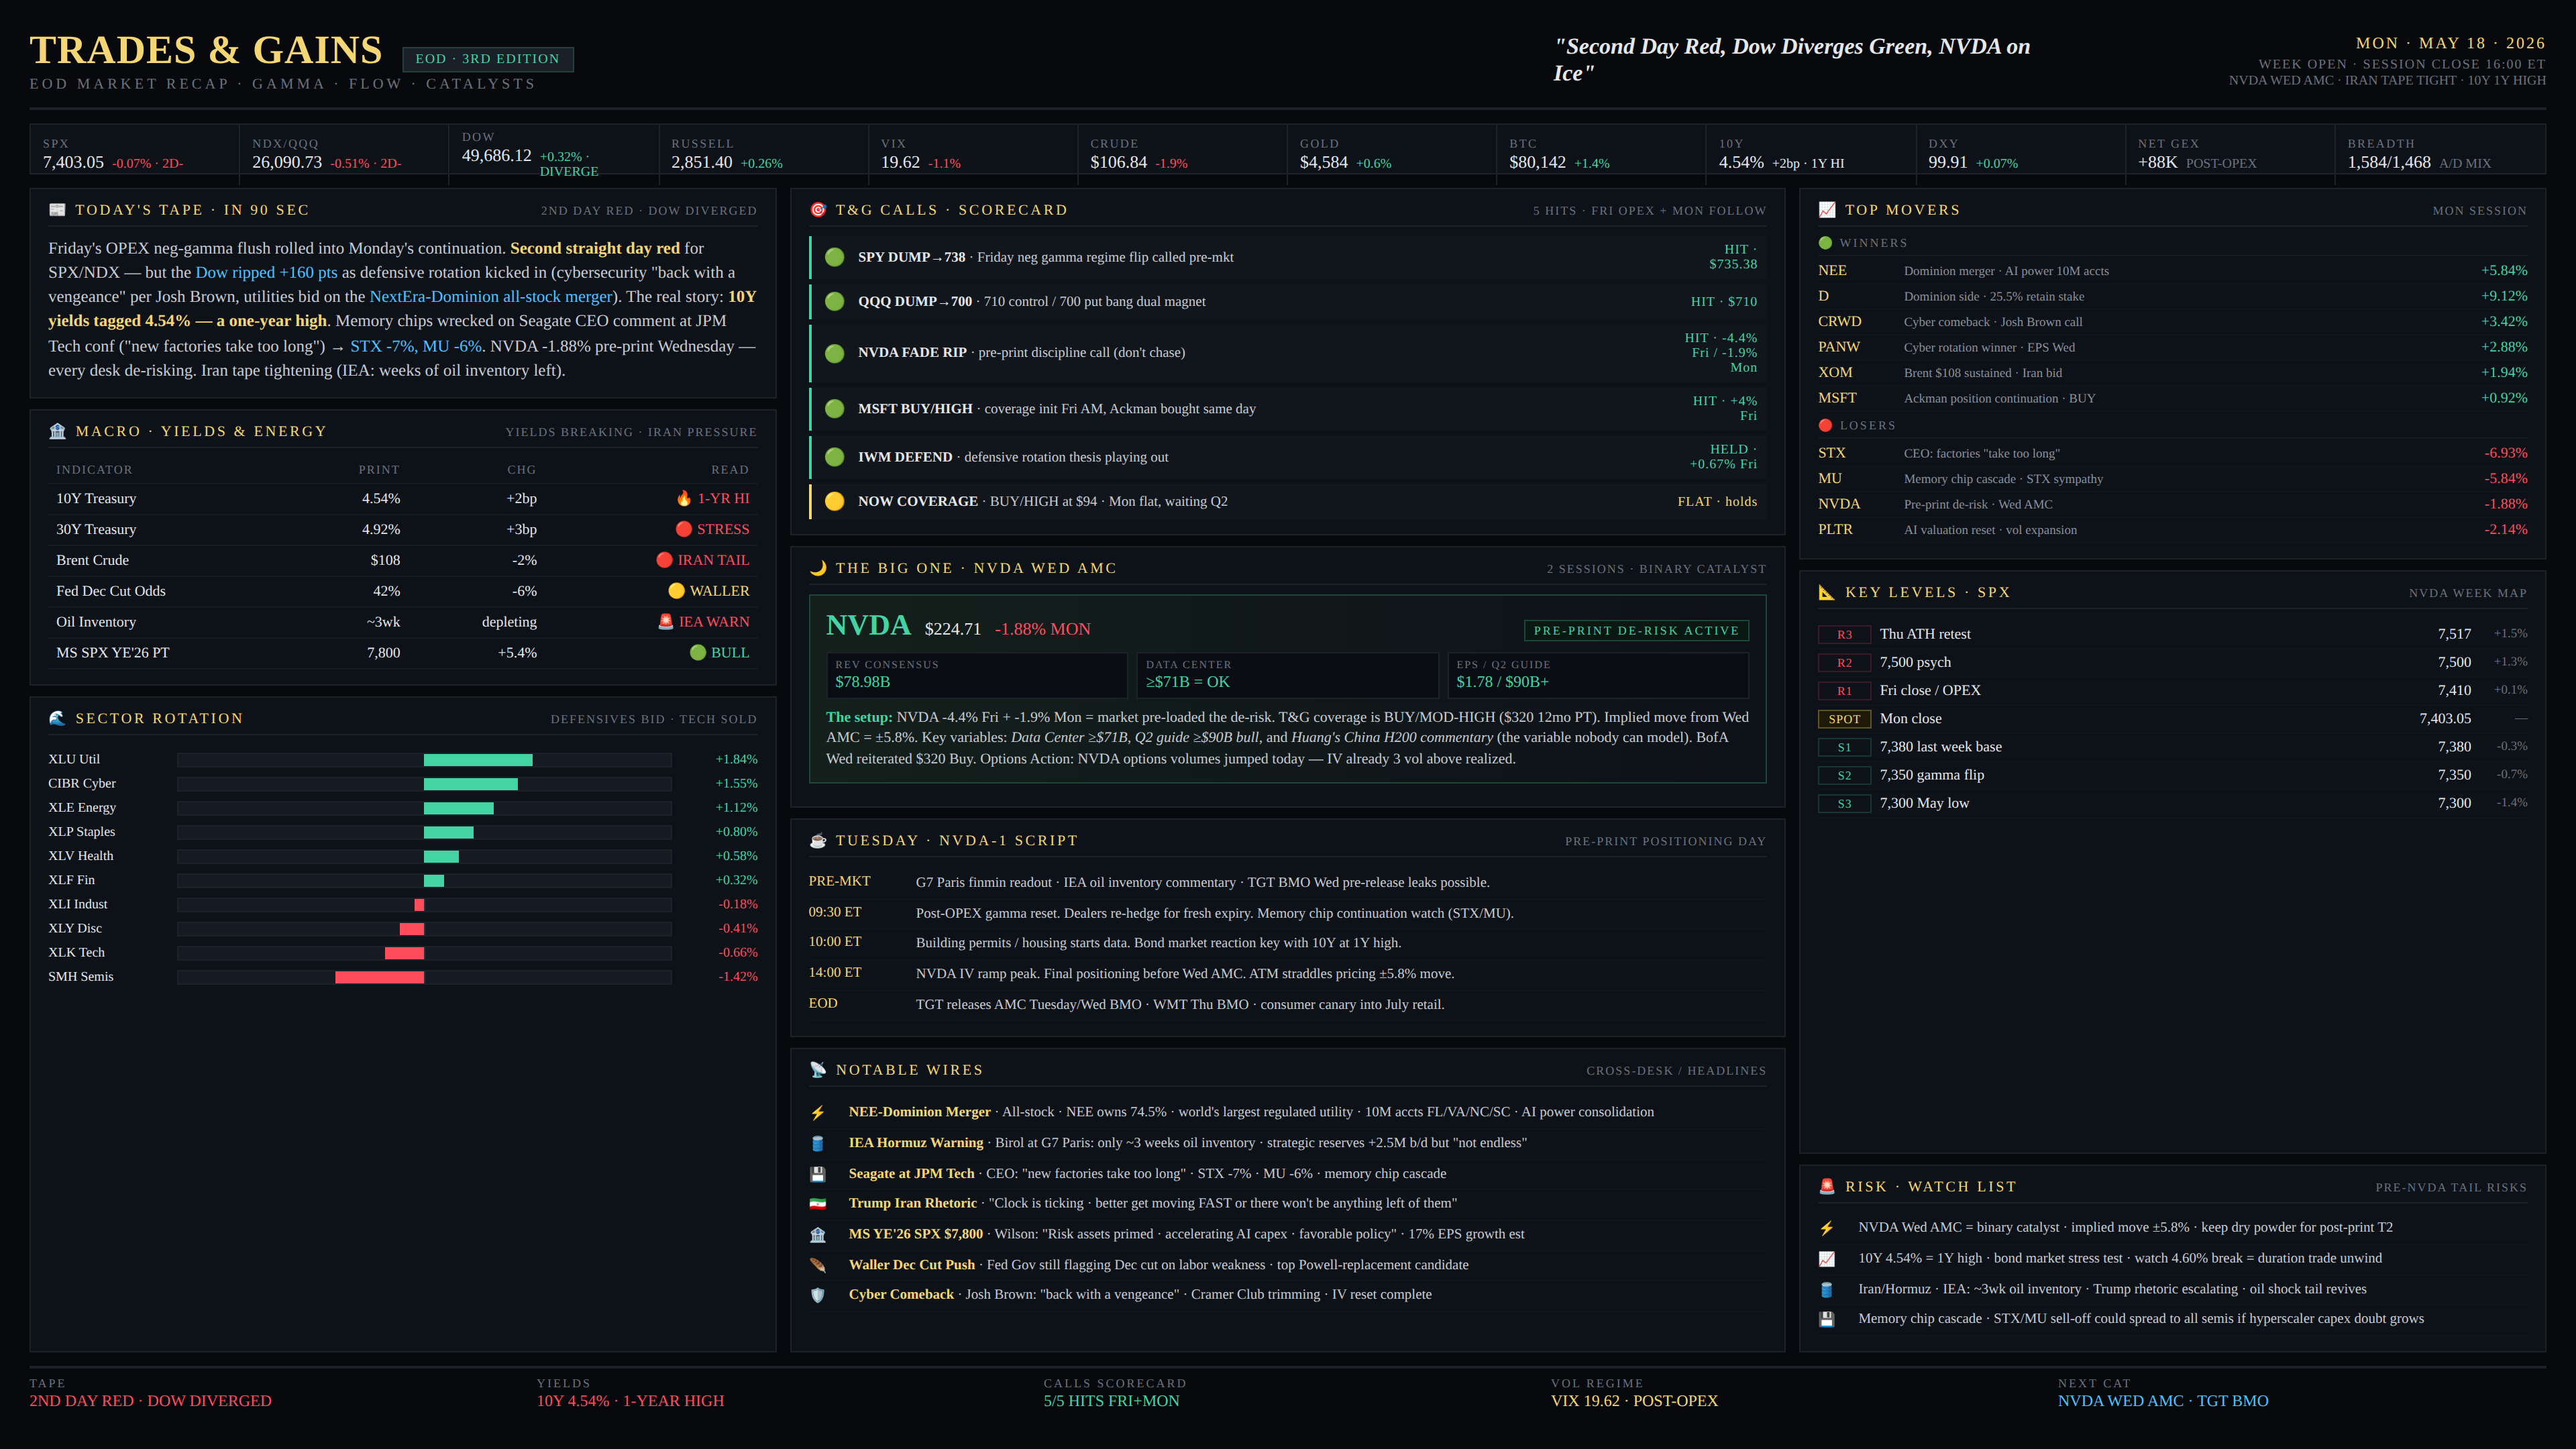Click the wave icon next to Sector Rotation
This screenshot has height=1449, width=2576.
click(57, 718)
